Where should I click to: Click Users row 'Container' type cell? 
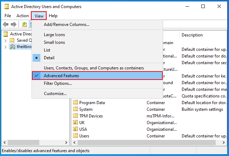click(x=156, y=136)
